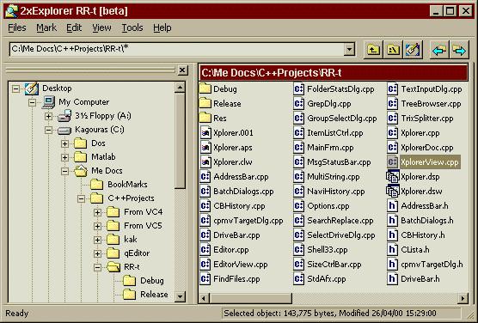Select the DriveBar.h header file icon
478x323 pixels.
click(392, 279)
